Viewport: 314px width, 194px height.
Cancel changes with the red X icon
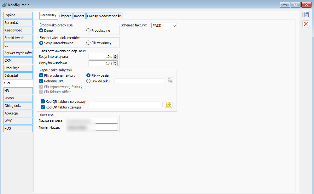(306, 24)
